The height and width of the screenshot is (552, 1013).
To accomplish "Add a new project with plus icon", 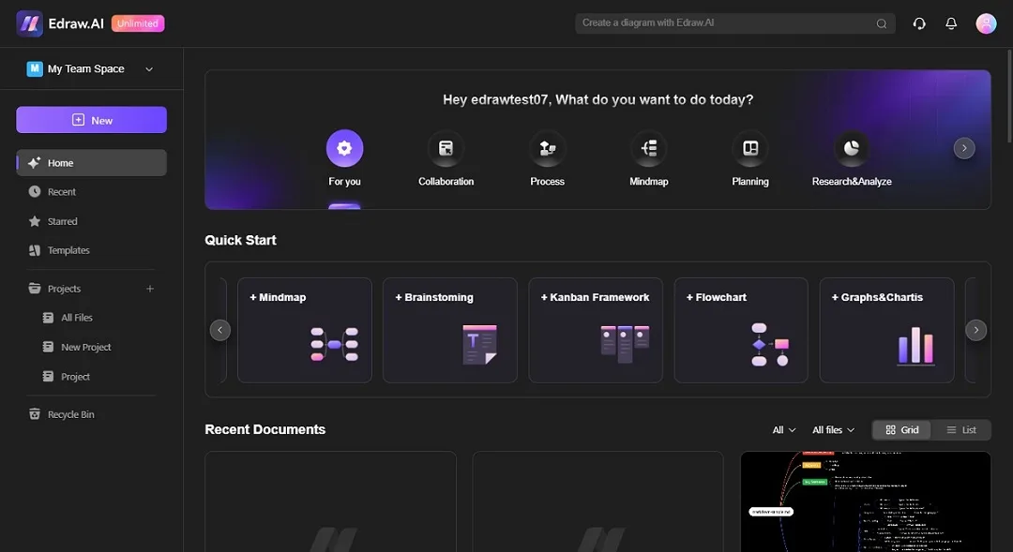I will [150, 289].
